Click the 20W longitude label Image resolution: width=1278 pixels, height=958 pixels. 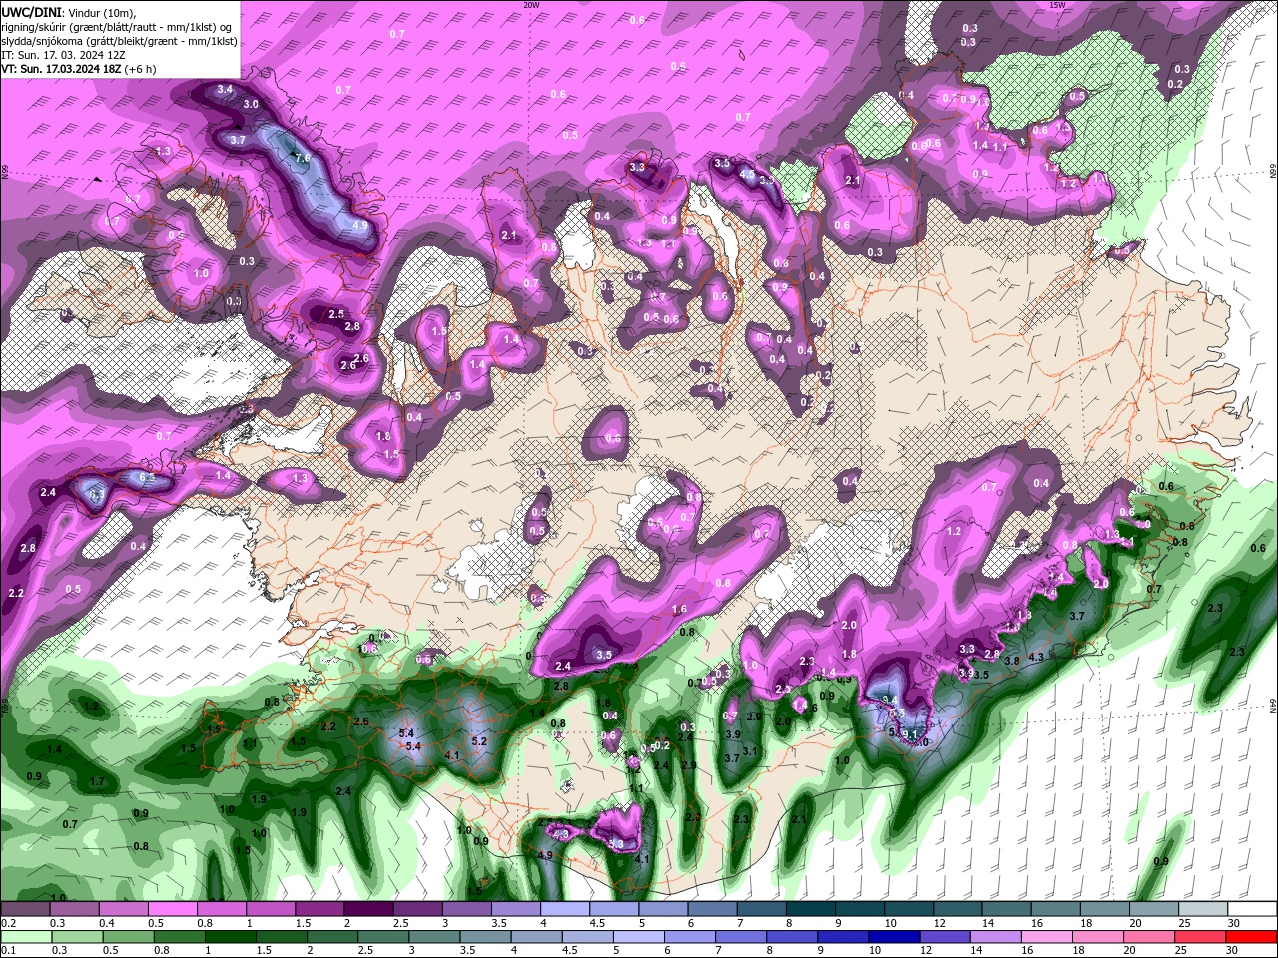[531, 4]
